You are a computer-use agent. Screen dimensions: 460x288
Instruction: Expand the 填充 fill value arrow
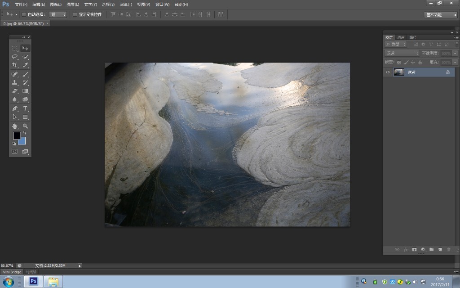tap(455, 62)
